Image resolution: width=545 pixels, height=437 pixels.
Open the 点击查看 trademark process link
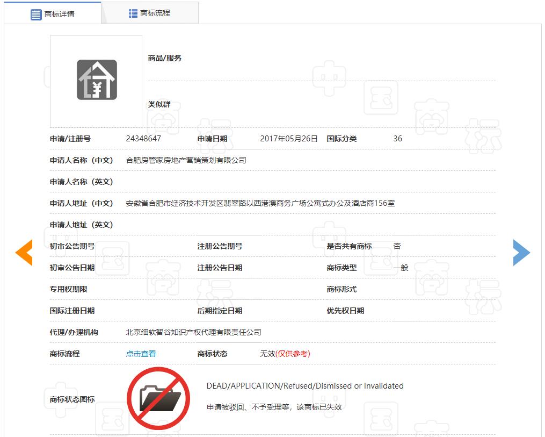click(x=141, y=354)
